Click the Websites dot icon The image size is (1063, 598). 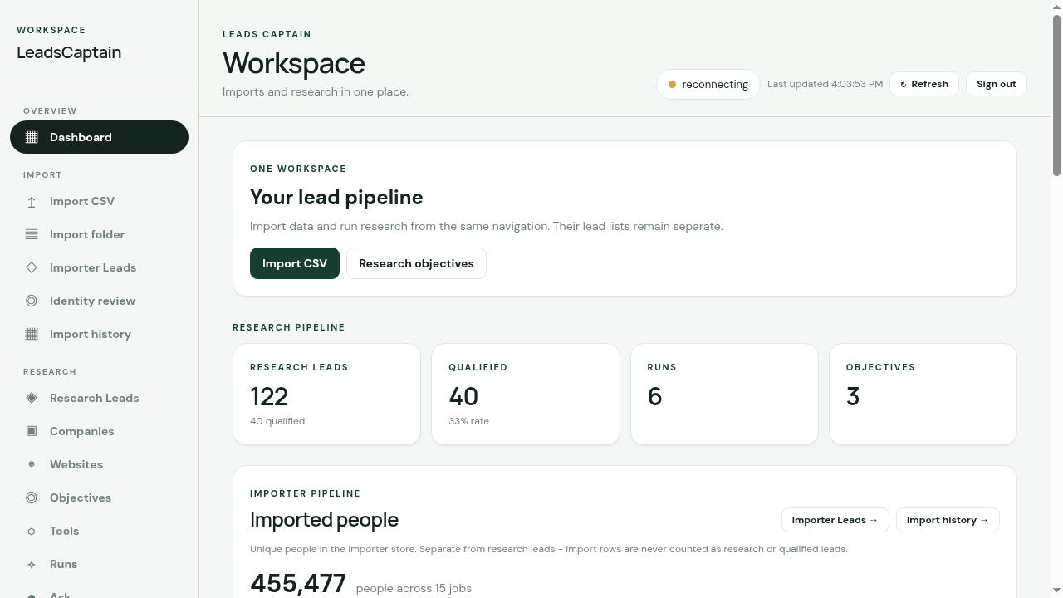pyautogui.click(x=32, y=464)
